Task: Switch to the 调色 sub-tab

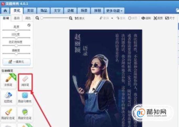Action: [28, 18]
